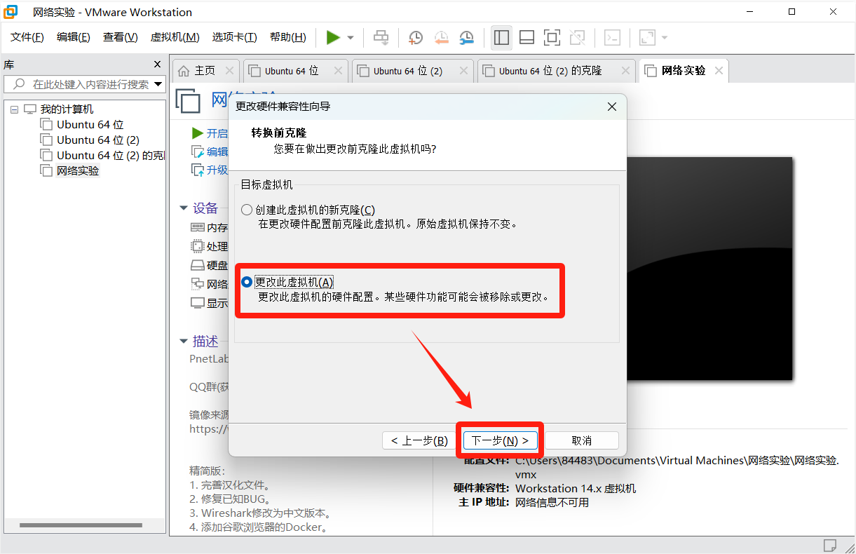Screen dimensions: 856x554
Task: Select 更改此虚拟机 radio option
Action: click(x=247, y=282)
